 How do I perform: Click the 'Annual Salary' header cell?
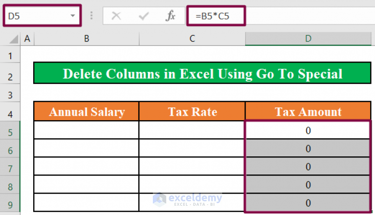[x=86, y=111]
